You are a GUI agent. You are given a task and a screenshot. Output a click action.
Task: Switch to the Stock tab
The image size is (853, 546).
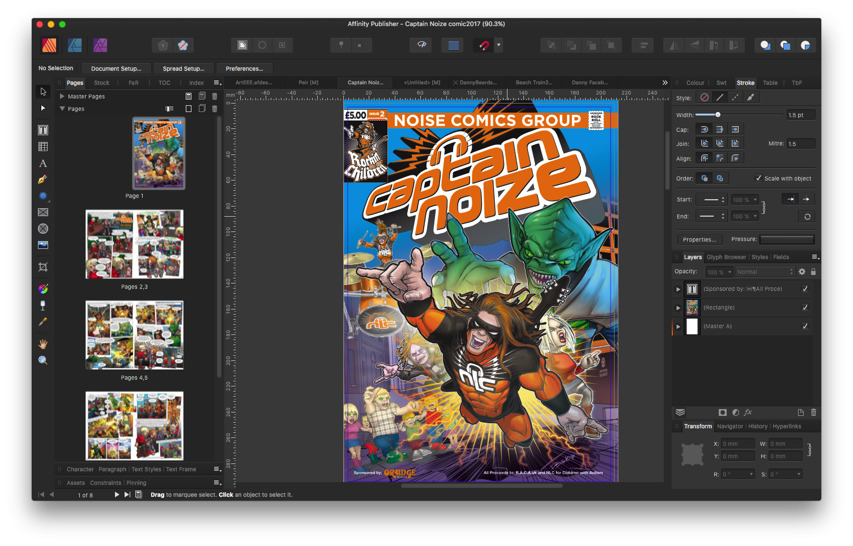tap(101, 83)
